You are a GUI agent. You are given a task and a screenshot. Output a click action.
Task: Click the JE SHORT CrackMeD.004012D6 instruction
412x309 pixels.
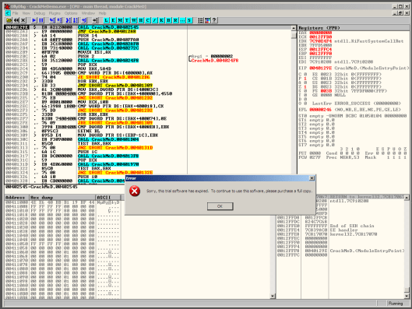click(114, 77)
